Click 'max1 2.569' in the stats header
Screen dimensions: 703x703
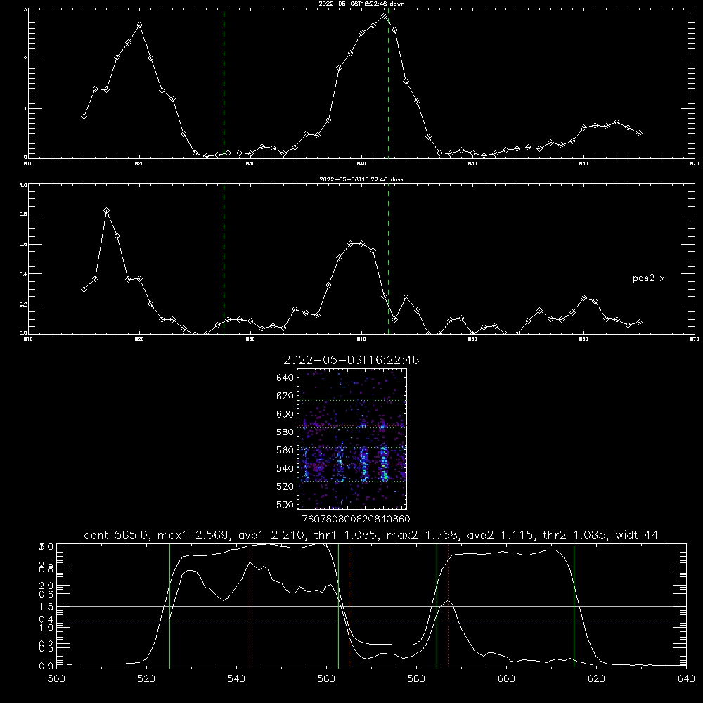pos(194,535)
